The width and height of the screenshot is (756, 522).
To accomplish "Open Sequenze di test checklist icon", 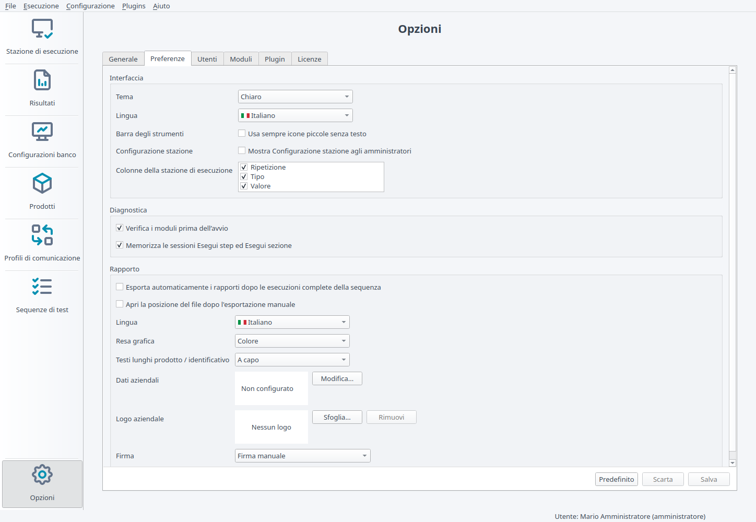I will pyautogui.click(x=42, y=287).
